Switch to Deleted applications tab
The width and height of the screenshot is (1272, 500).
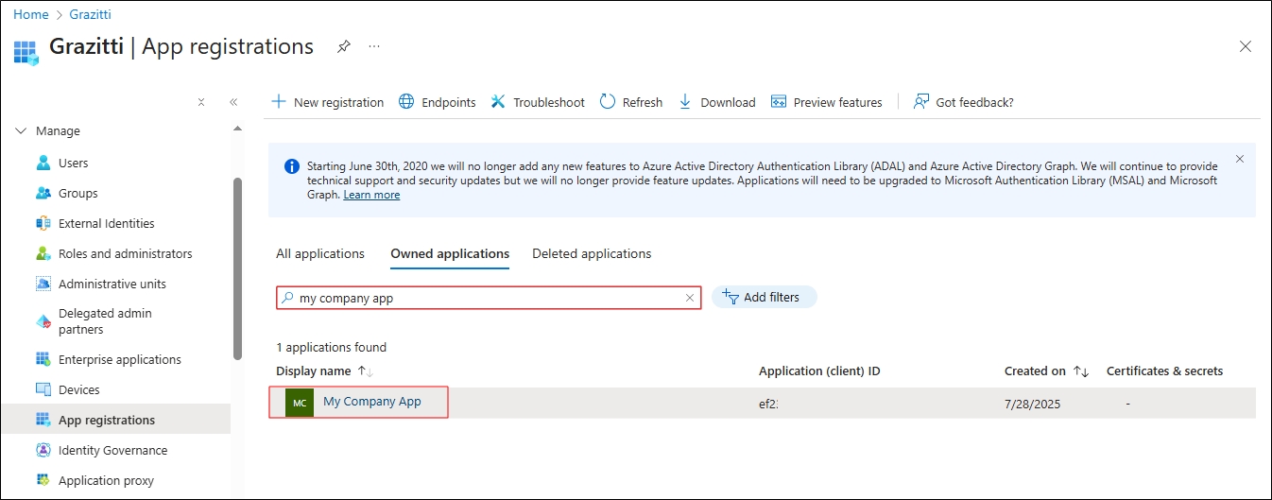click(x=591, y=254)
